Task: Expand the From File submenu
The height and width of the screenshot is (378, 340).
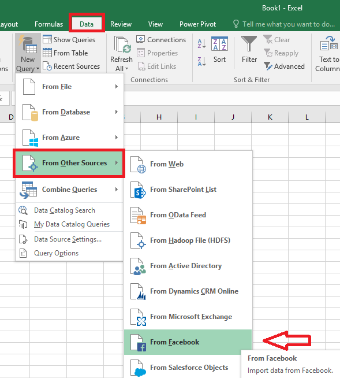Action: tap(70, 87)
